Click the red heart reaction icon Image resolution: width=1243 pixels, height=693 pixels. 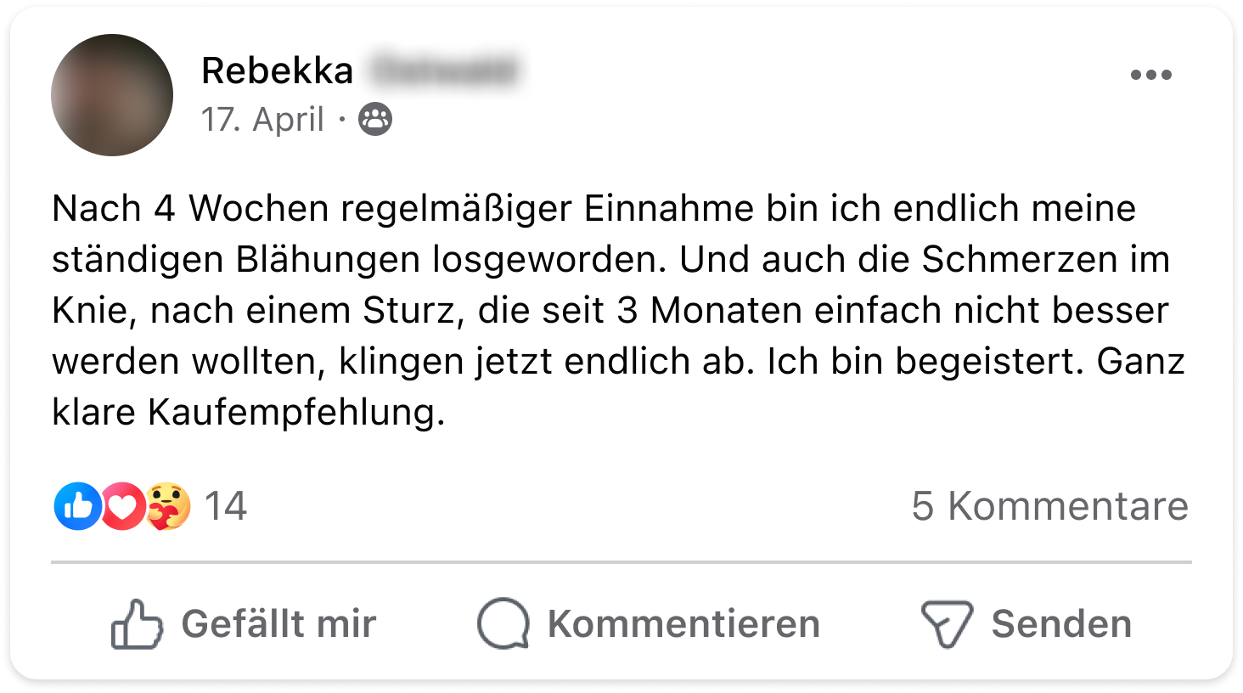click(x=123, y=506)
